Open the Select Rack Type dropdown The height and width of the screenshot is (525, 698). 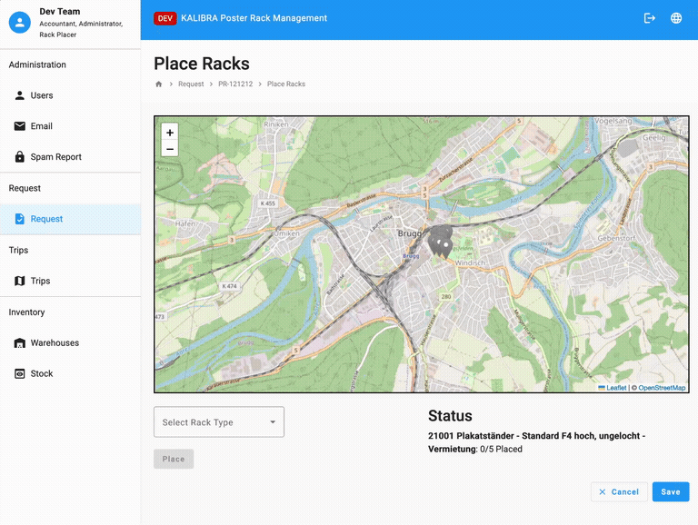(219, 421)
